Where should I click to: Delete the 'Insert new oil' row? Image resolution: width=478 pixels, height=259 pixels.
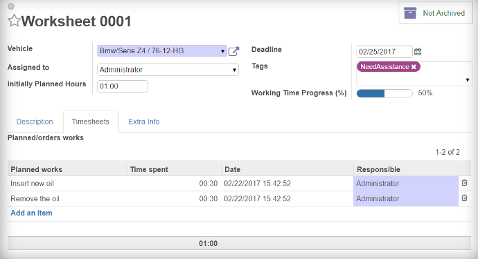tap(464, 183)
